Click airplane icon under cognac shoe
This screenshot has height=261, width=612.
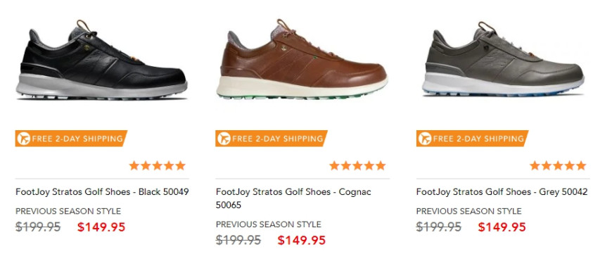coord(224,139)
